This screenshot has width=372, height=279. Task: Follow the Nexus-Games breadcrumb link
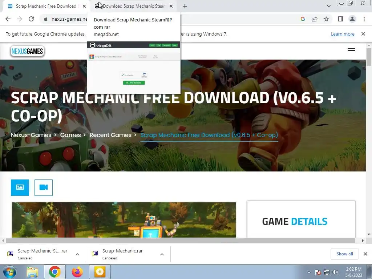[x=31, y=135]
